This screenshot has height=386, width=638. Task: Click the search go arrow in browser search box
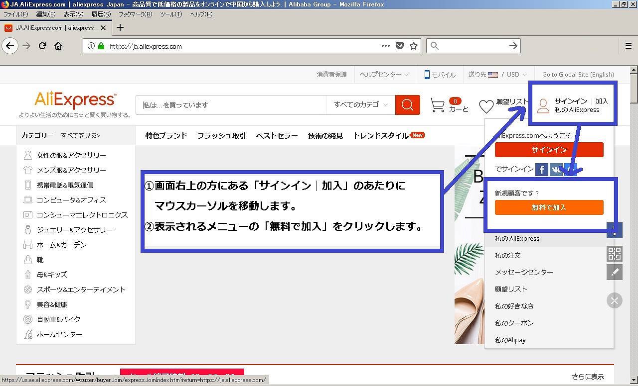513,46
